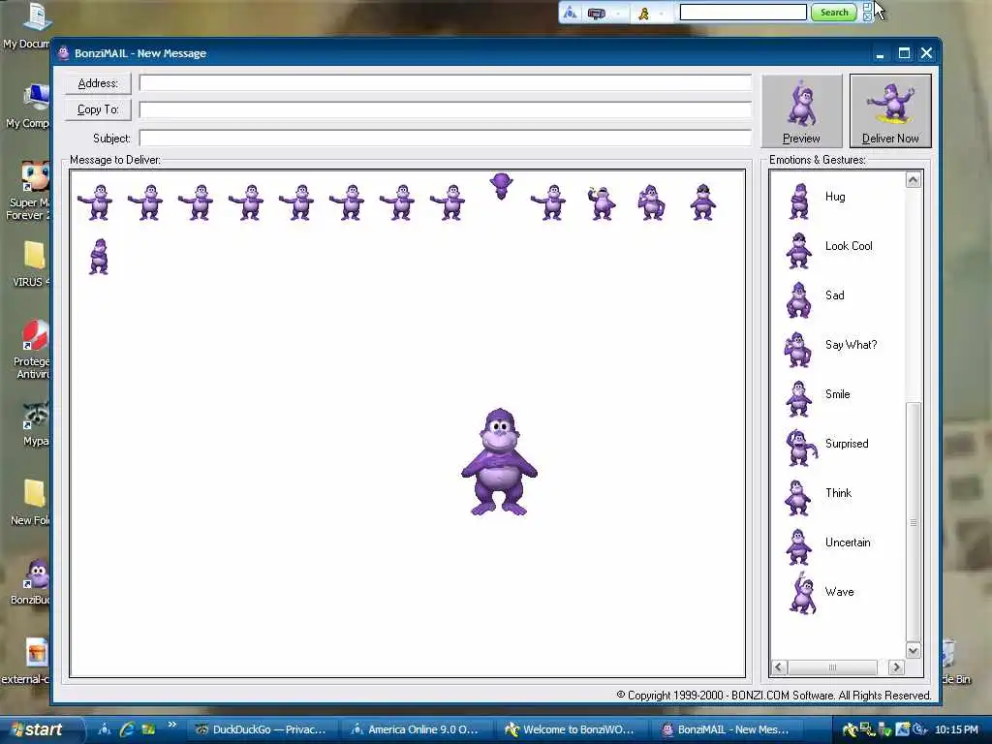Pick the Sad emotion icon
992x744 pixels.
[x=798, y=300]
